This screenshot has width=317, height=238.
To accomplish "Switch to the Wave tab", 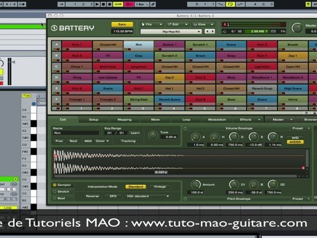I will pyautogui.click(x=155, y=120).
